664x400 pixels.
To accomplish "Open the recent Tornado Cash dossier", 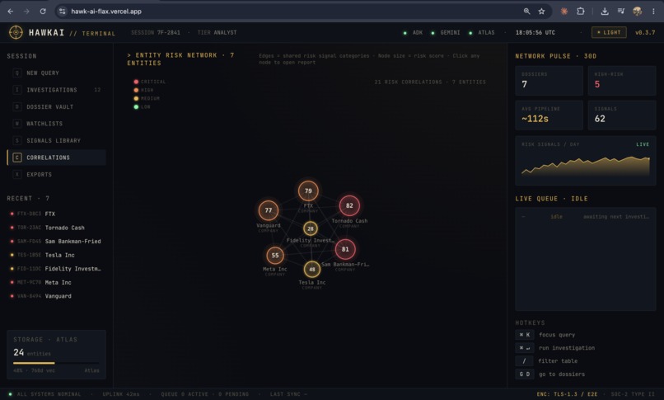I will click(x=56, y=228).
